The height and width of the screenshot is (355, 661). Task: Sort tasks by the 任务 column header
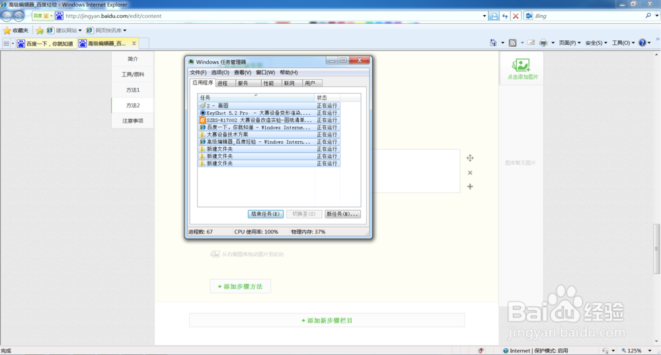(x=256, y=98)
